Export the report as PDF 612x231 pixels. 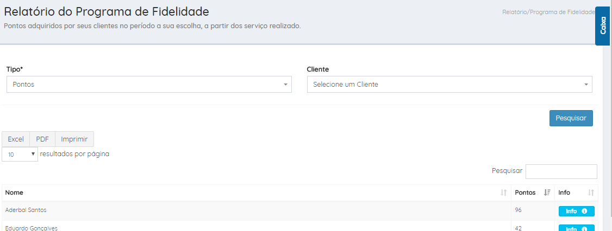coord(42,139)
